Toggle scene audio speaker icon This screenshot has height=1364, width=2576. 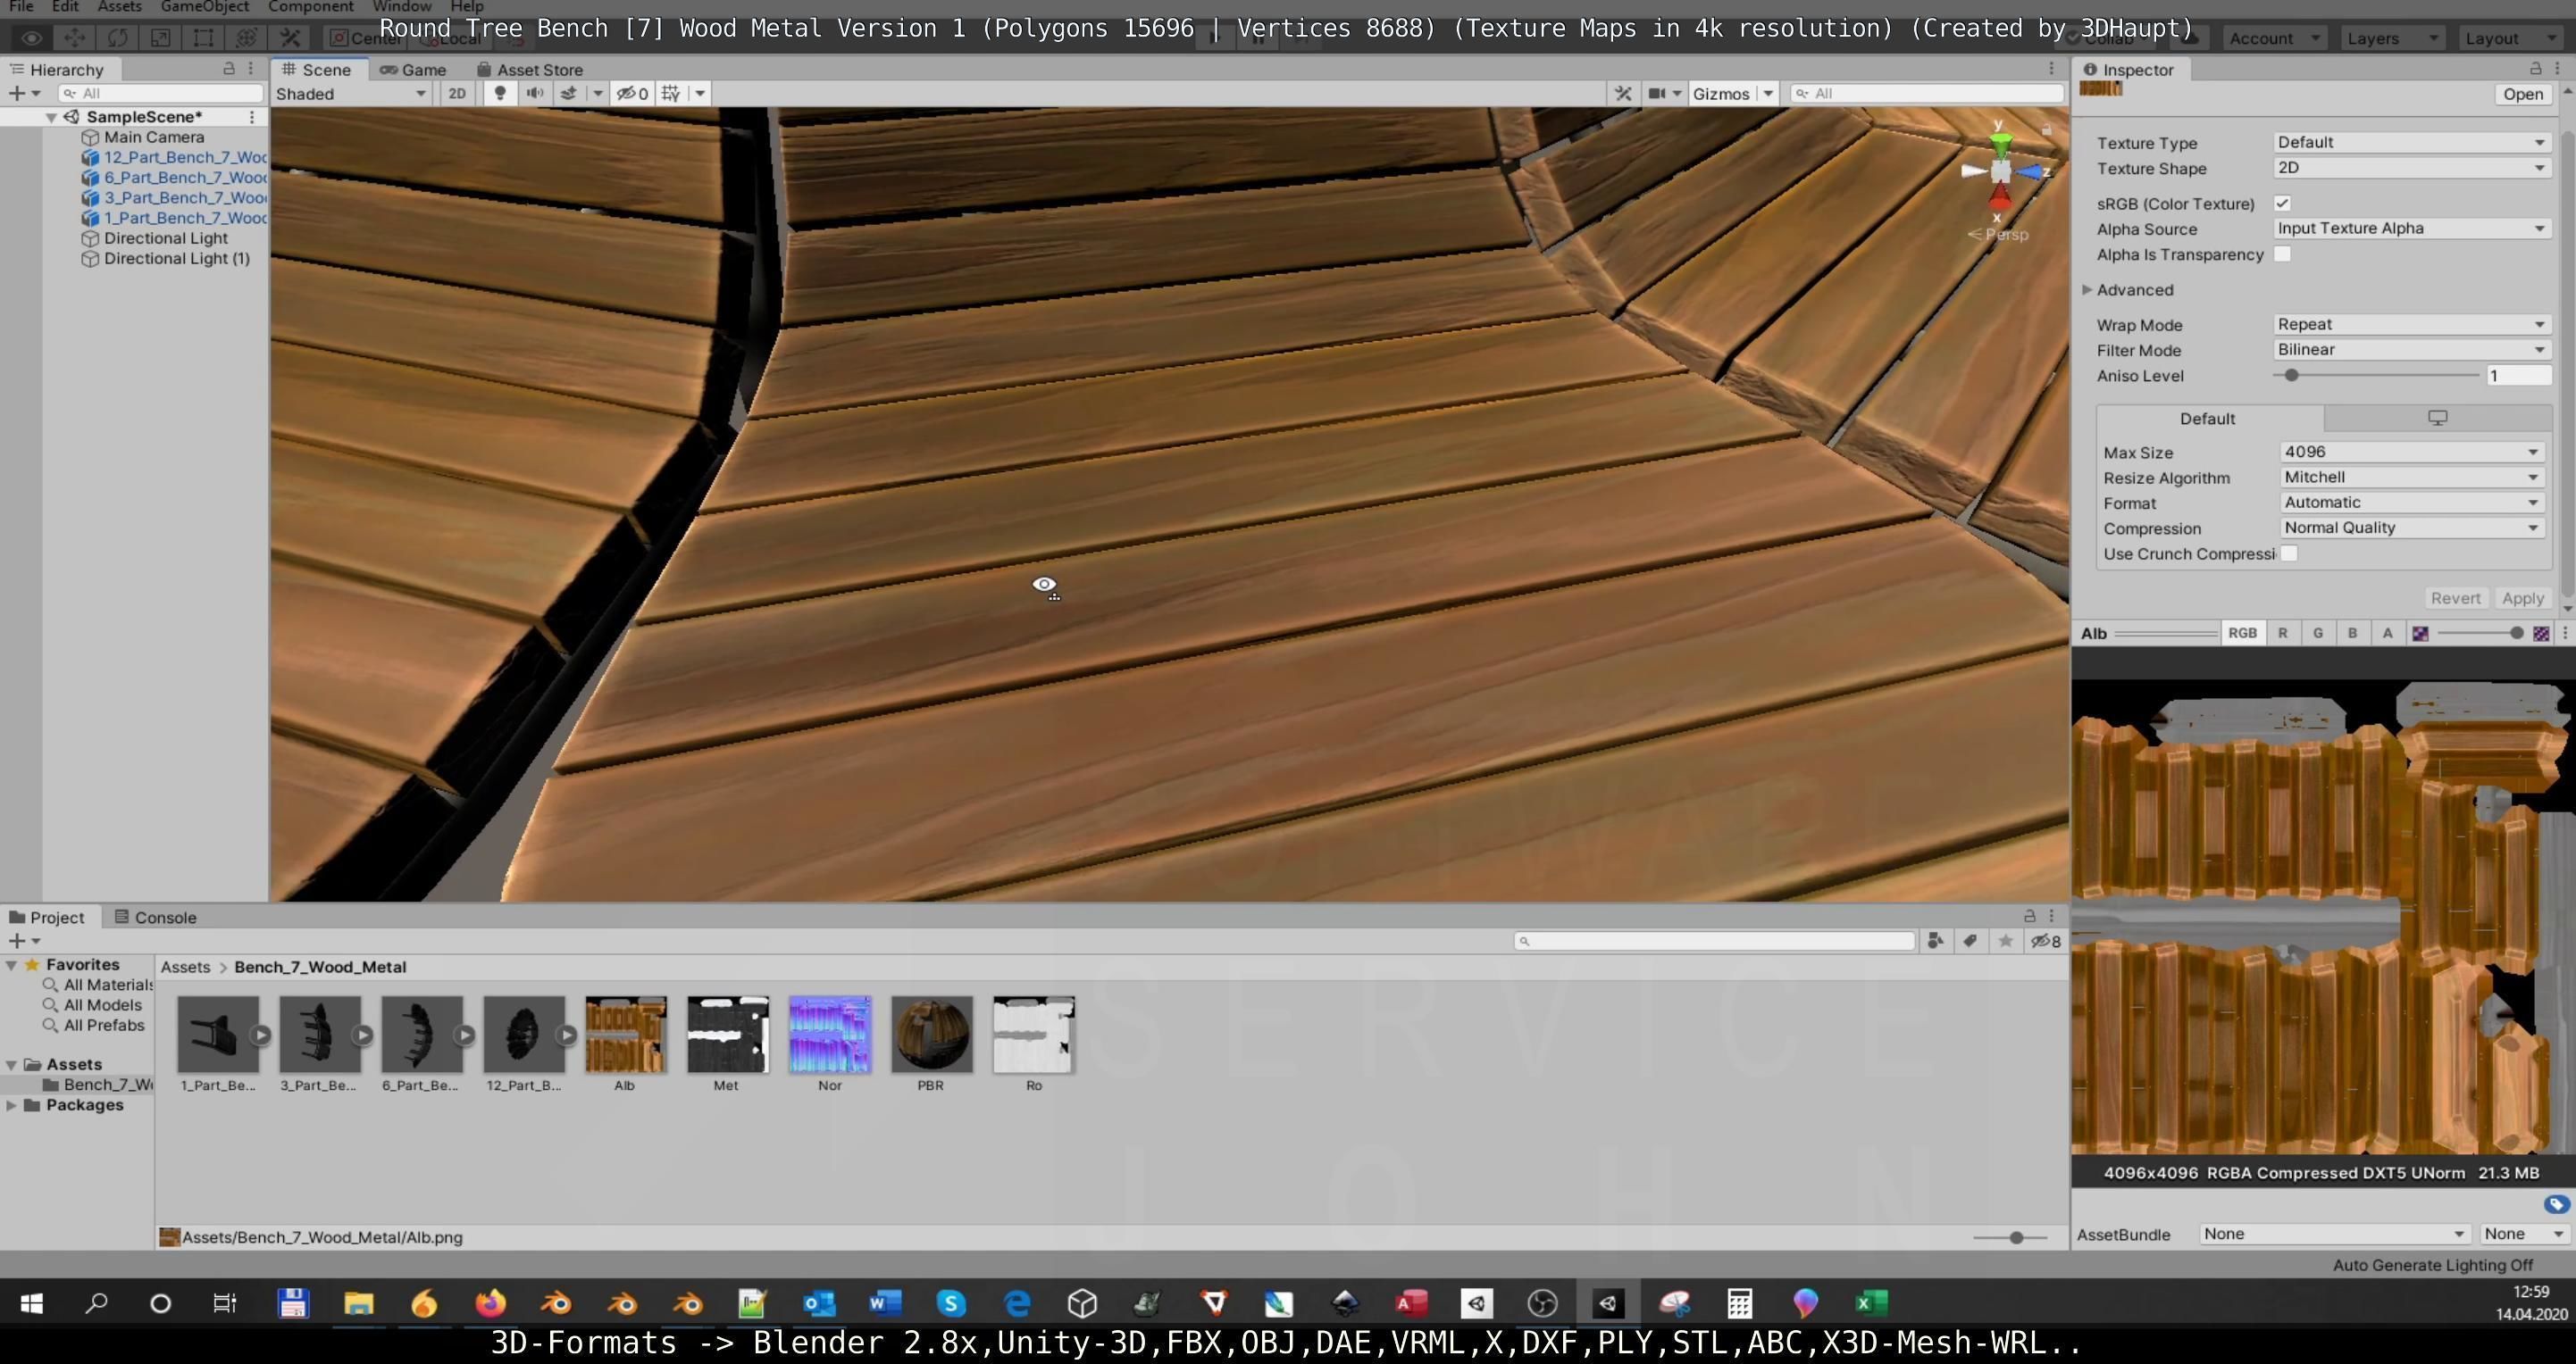click(535, 93)
